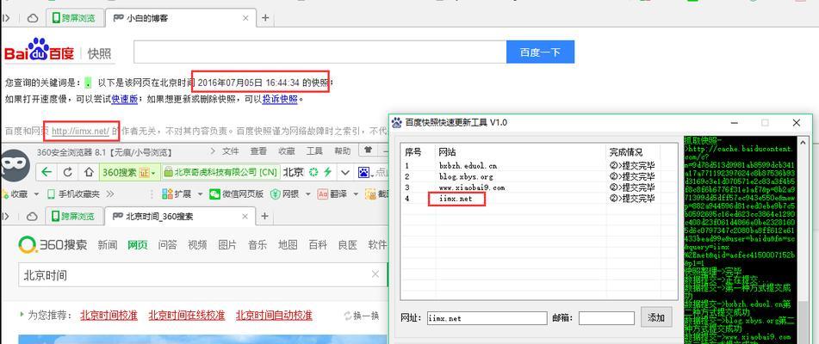This screenshot has width=819, height=344.
Task: Open 手机收藏夹 mobile favorites
Action: 73,193
